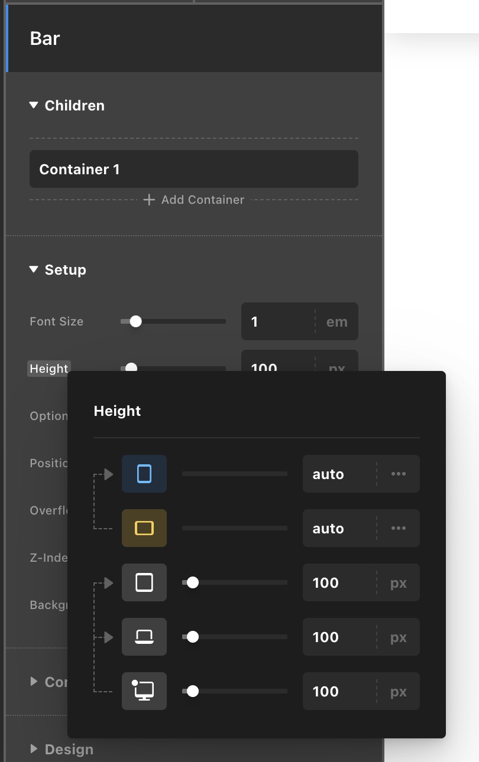Open unit options for tablet landscape auto height
This screenshot has width=479, height=762.
point(399,528)
